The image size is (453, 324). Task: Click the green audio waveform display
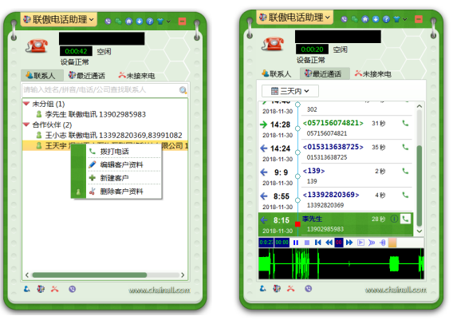[341, 263]
